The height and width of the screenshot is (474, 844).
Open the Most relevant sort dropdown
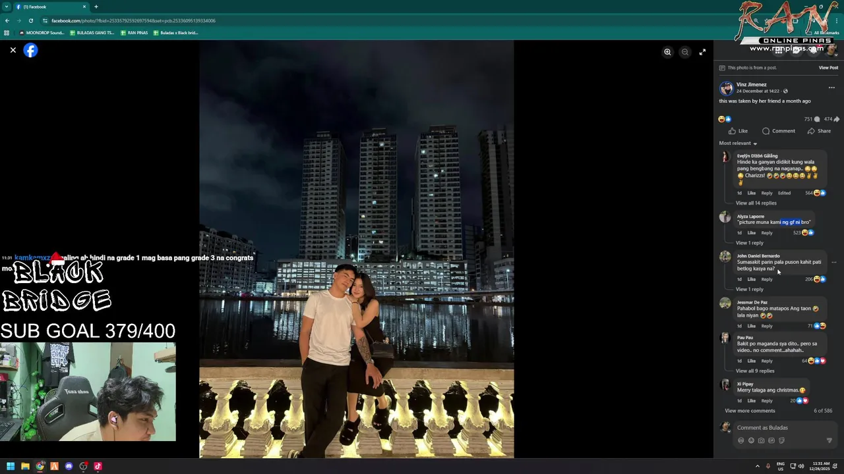[738, 144]
